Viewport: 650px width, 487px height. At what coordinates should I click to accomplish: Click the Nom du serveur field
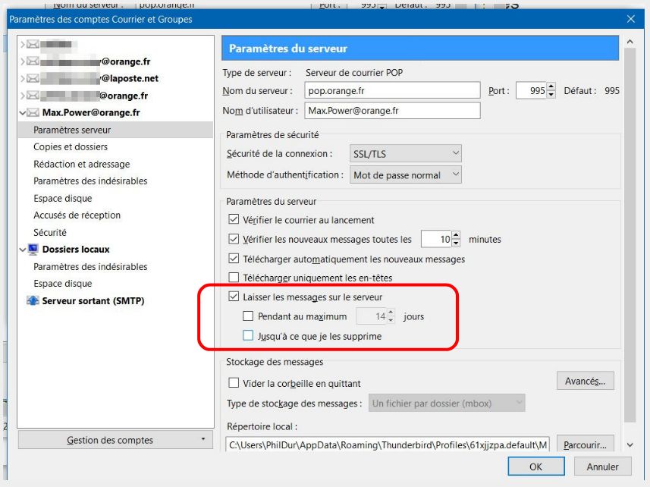click(392, 90)
